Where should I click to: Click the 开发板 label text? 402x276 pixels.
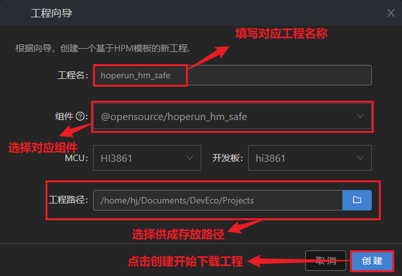(x=228, y=158)
